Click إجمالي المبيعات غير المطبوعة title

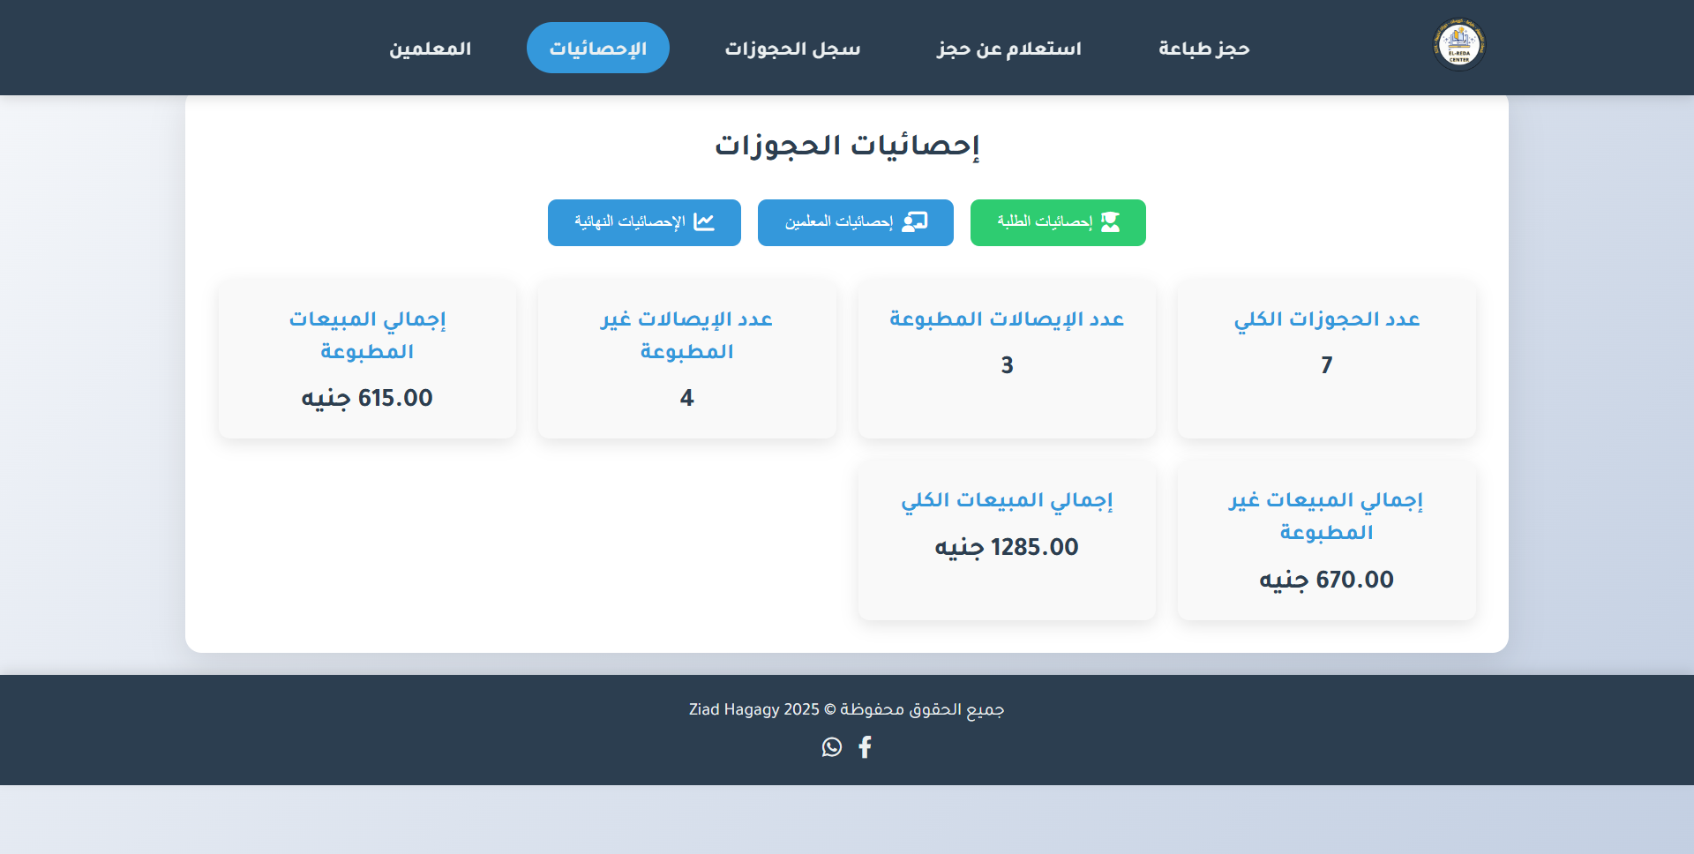1327,516
